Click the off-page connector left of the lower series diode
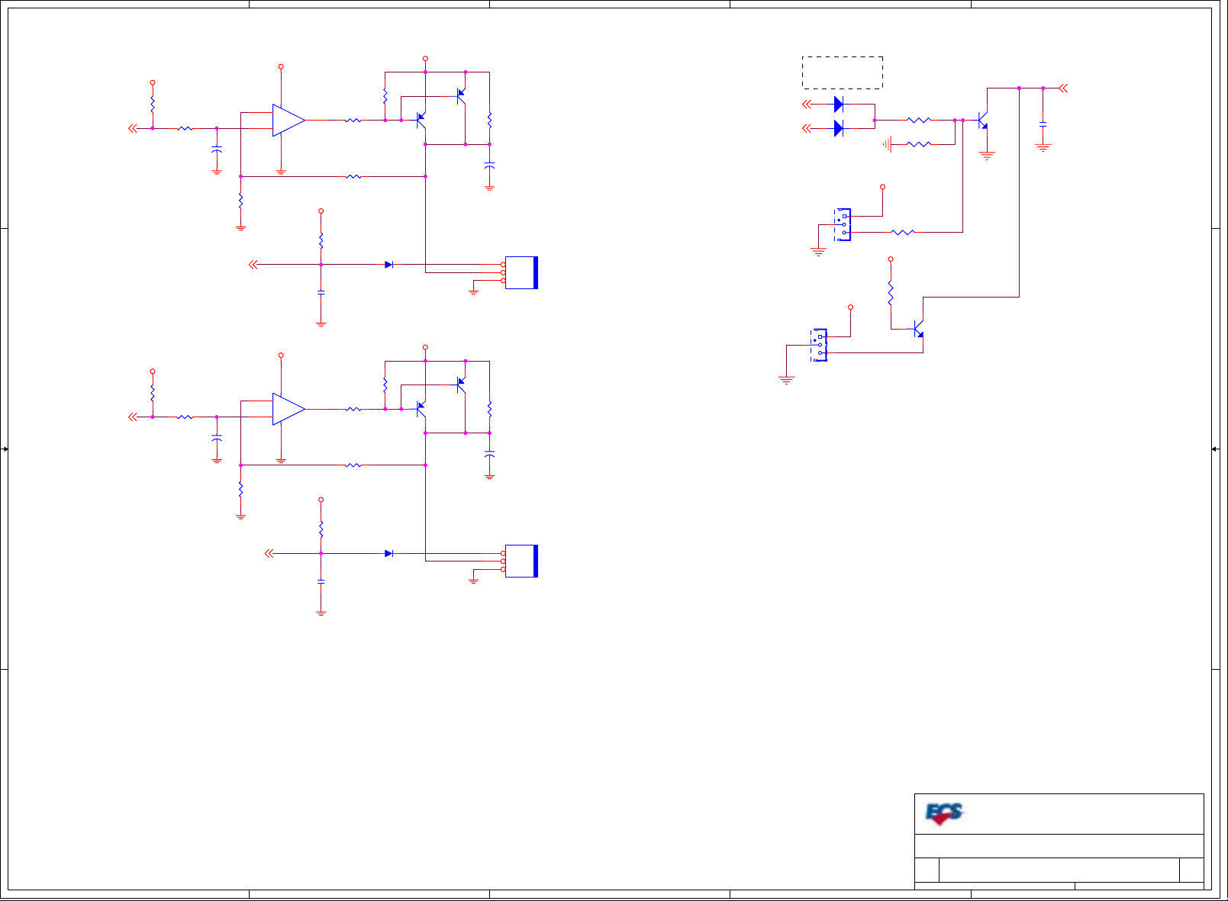The image size is (1228, 901). 269,554
